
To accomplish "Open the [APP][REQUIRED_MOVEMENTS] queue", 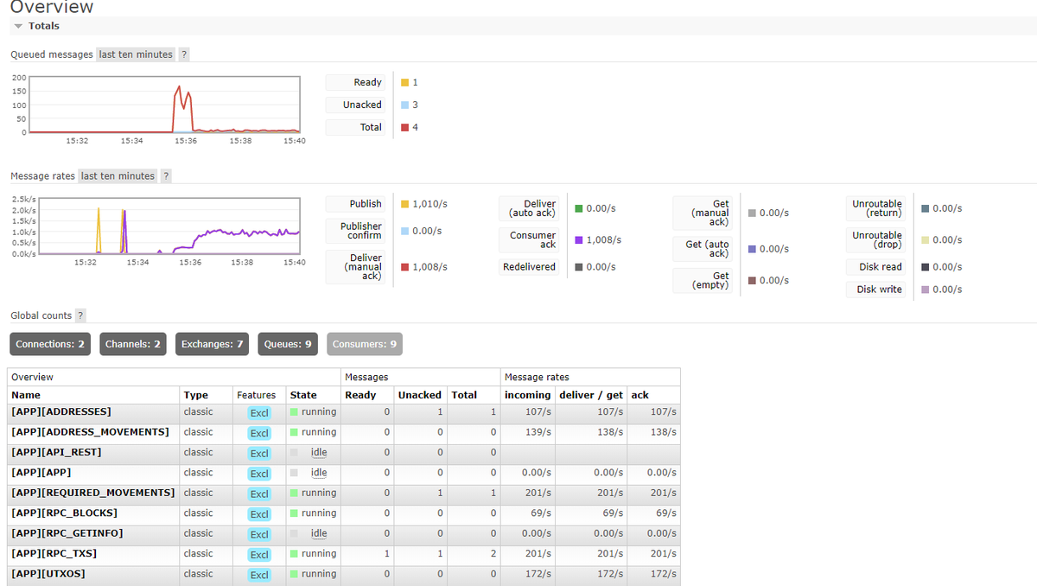I will click(x=93, y=493).
